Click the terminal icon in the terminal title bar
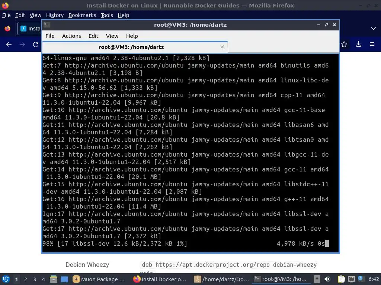Viewport: 381px width, 285px height. pos(47,24)
